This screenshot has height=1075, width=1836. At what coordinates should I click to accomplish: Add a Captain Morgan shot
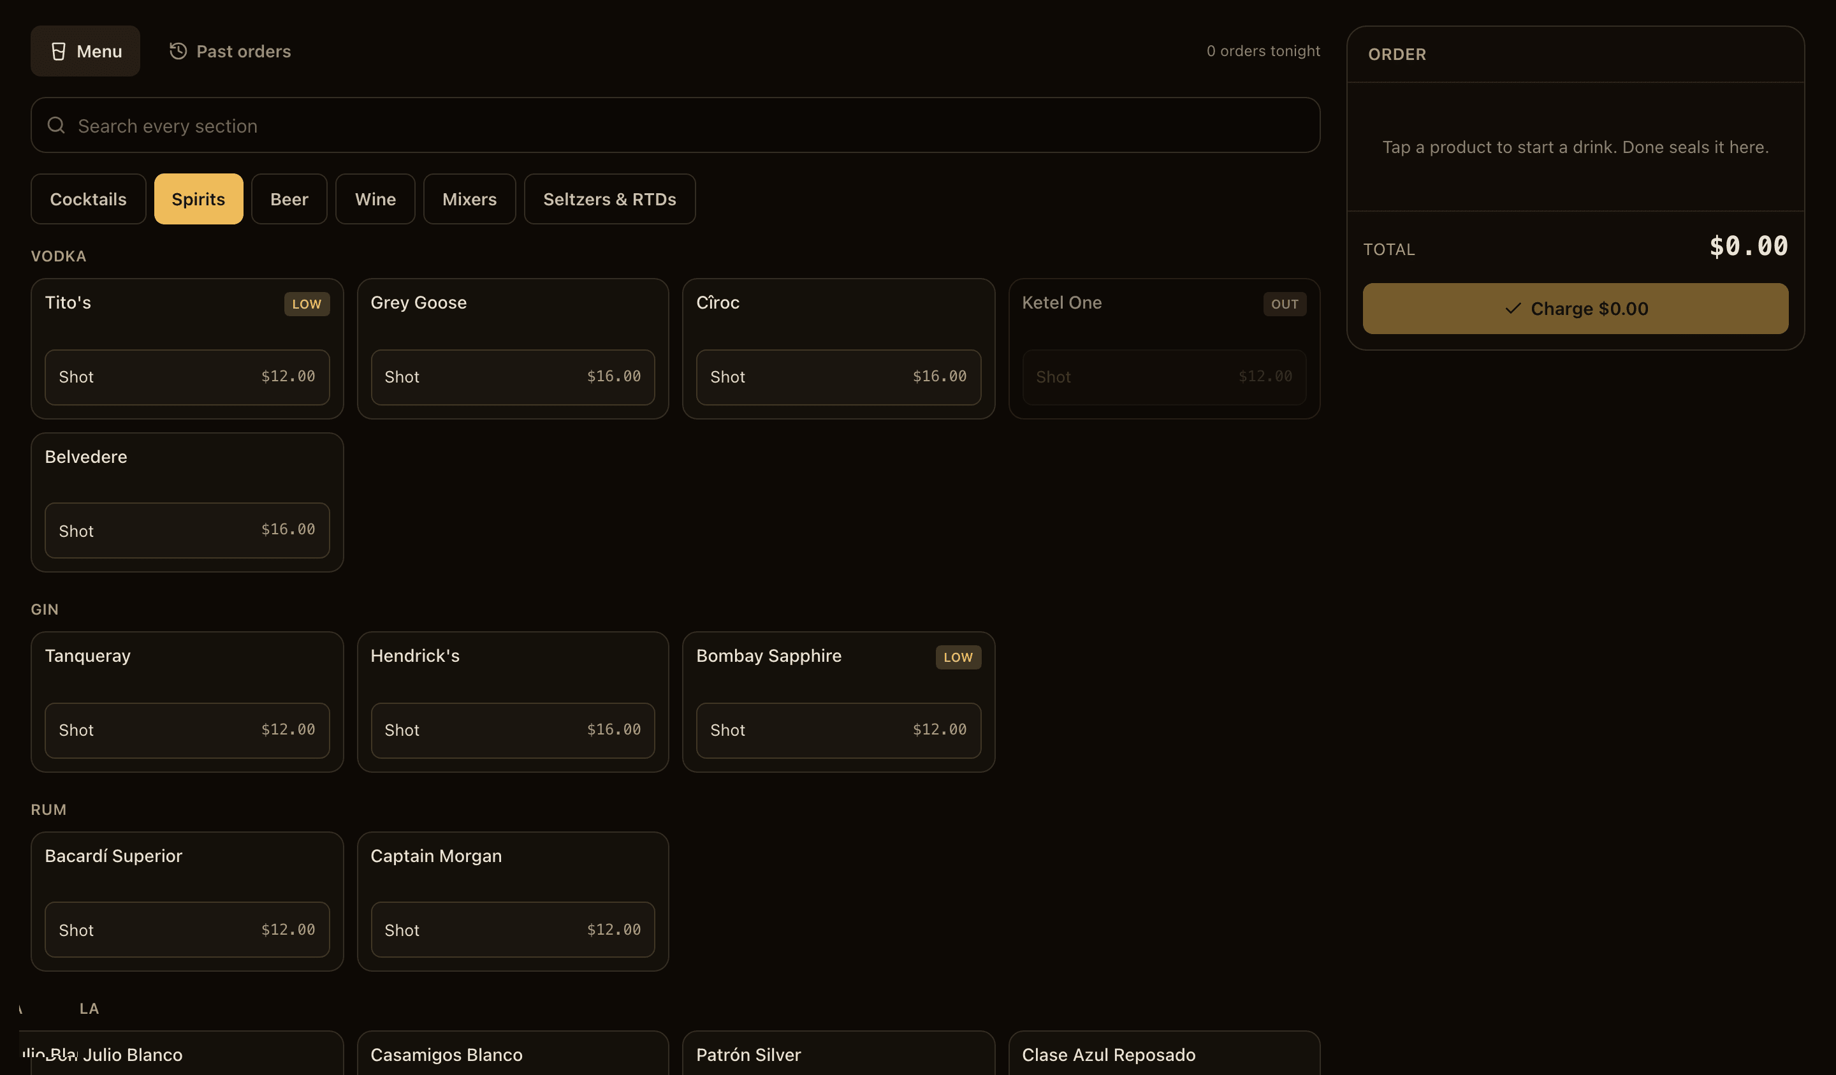(x=513, y=930)
